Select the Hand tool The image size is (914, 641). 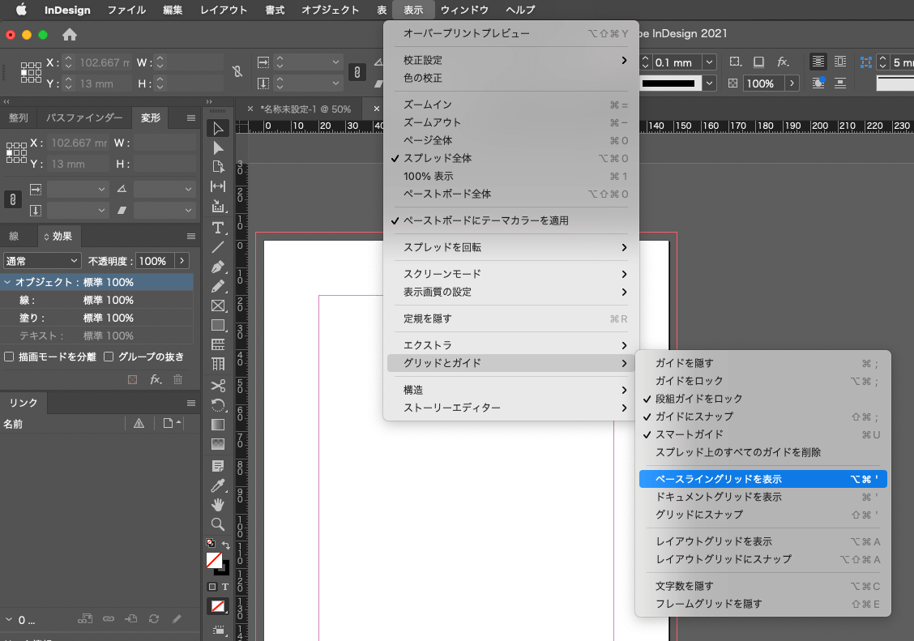pos(217,503)
